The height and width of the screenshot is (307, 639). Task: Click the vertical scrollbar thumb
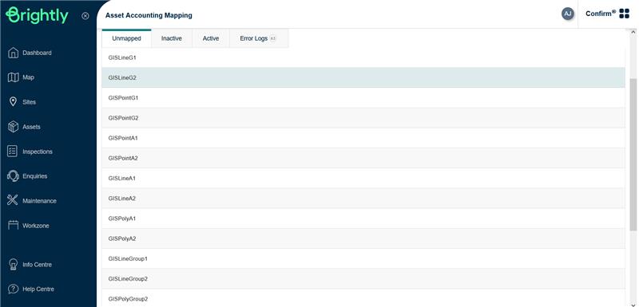633,155
